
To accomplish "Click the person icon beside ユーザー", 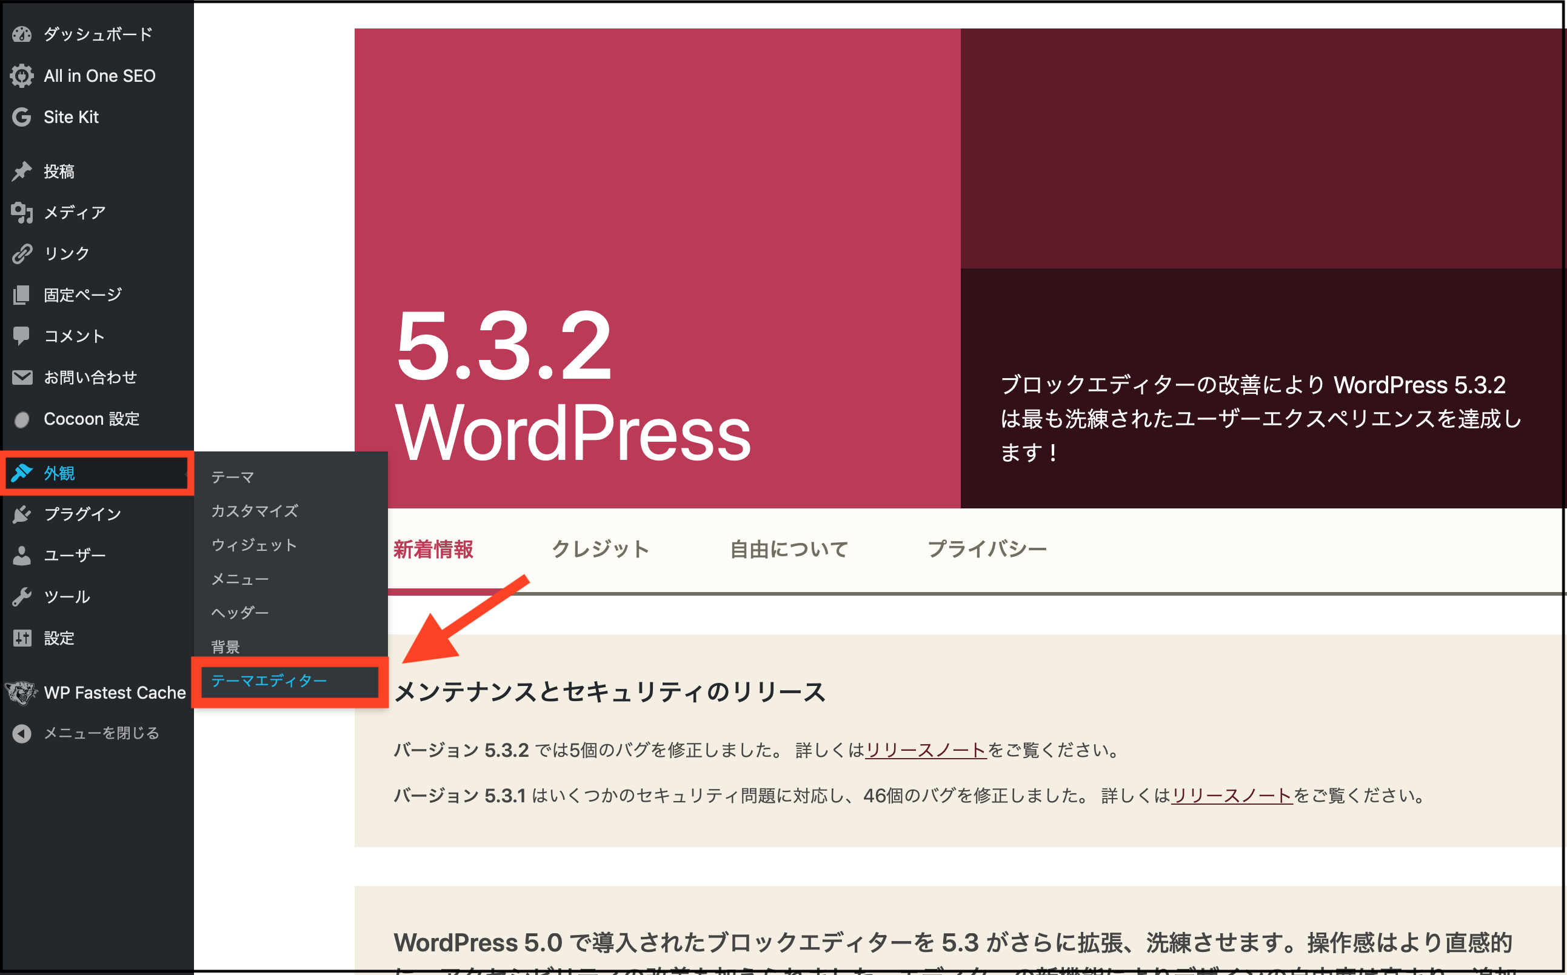I will tap(22, 555).
